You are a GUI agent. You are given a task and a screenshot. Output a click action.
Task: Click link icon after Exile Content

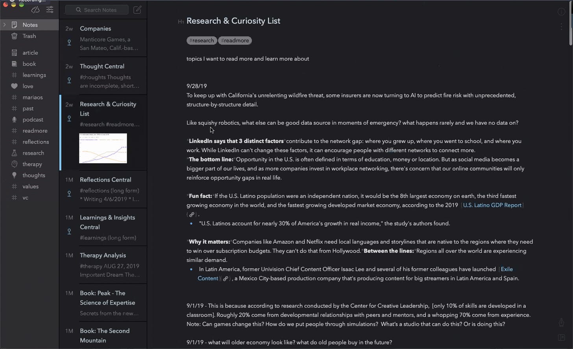tap(226, 279)
